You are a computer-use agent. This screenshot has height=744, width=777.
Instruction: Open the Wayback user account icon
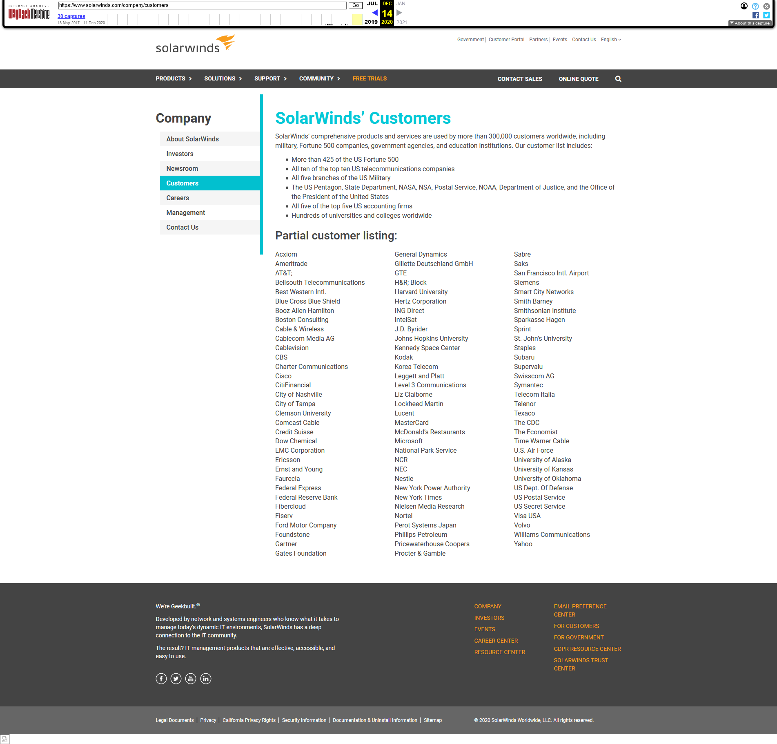[x=744, y=6]
